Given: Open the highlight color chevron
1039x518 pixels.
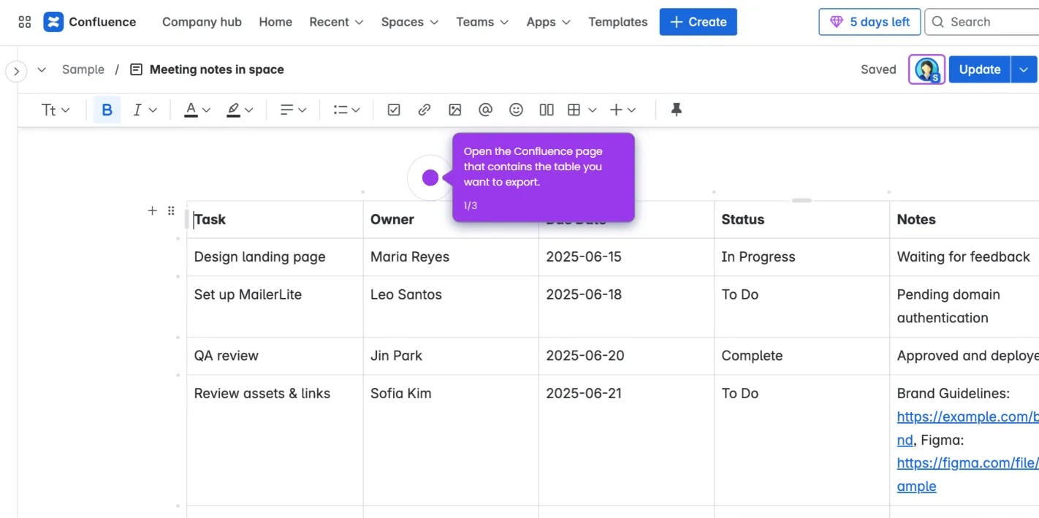Looking at the screenshot, I should (249, 110).
